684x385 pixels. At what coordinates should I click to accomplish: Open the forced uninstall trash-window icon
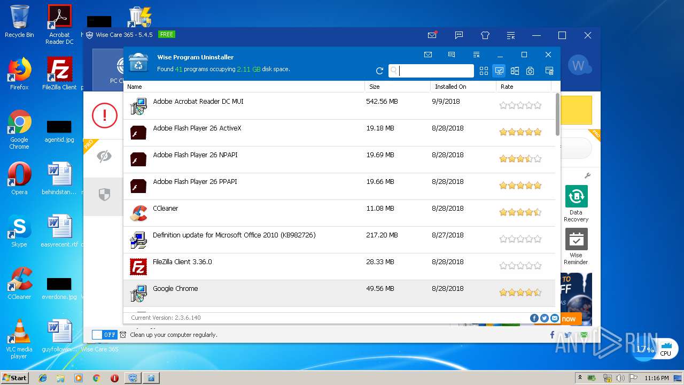click(x=549, y=71)
